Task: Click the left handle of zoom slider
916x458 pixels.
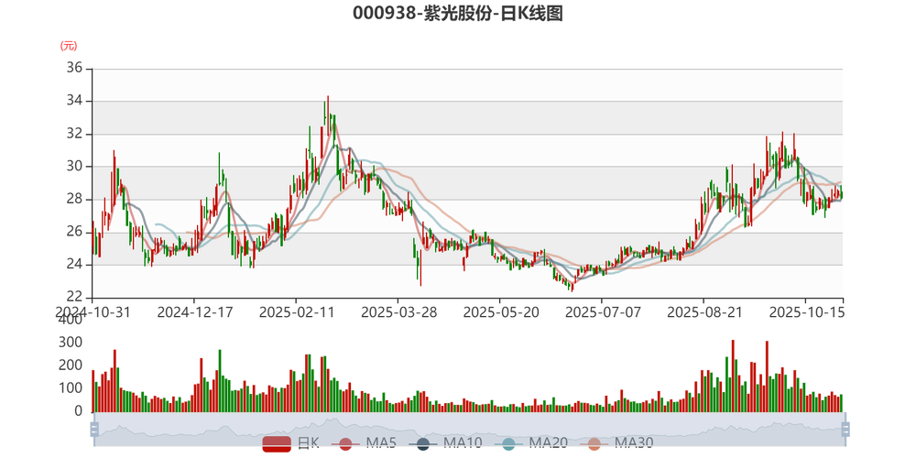Action: [x=91, y=428]
